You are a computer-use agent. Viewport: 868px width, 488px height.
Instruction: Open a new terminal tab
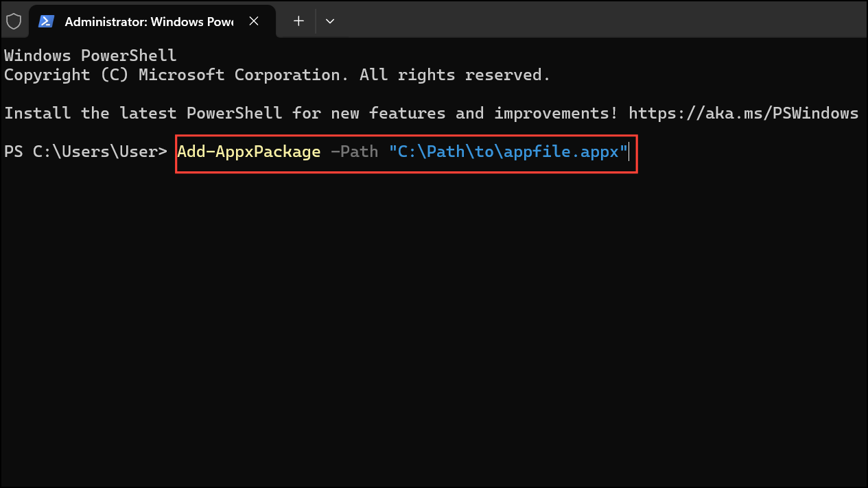coord(298,21)
